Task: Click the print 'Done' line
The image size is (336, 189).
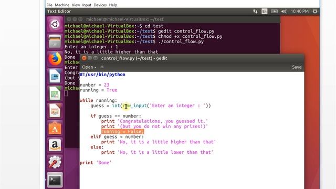Action: [x=96, y=163]
